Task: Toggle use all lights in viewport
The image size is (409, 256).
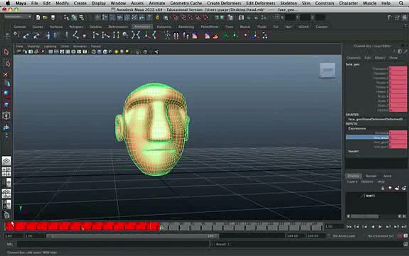Action: pos(116,52)
